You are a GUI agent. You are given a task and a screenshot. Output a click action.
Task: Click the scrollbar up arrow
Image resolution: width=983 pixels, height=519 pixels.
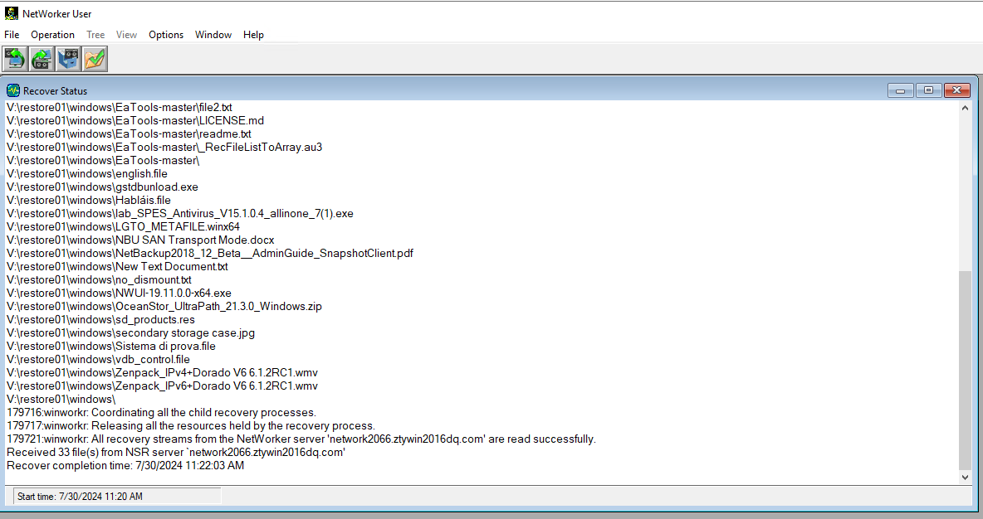[x=965, y=108]
